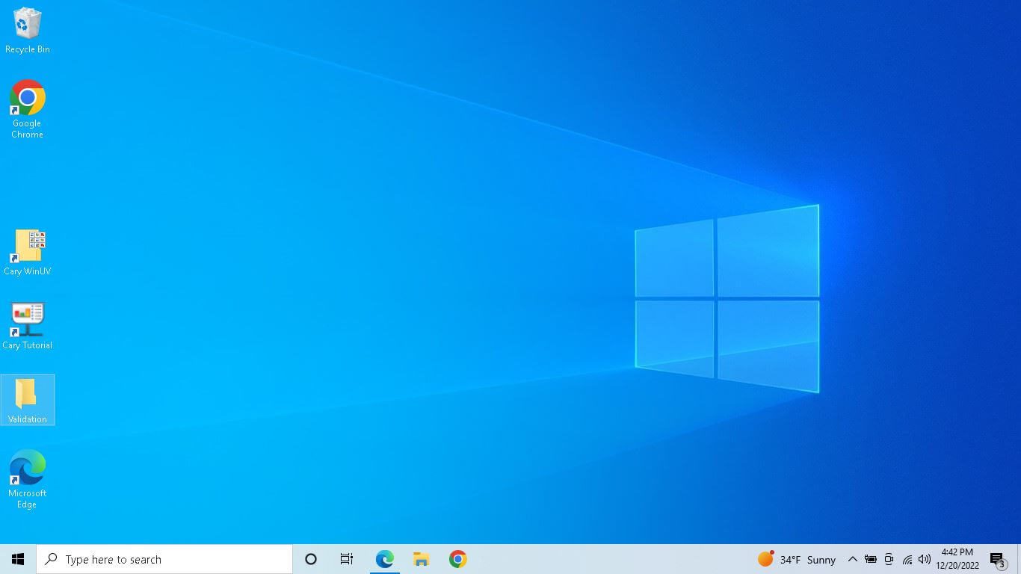Select the Google Chrome desktop shortcut
Viewport: 1021px width, 574px height.
pos(28,107)
